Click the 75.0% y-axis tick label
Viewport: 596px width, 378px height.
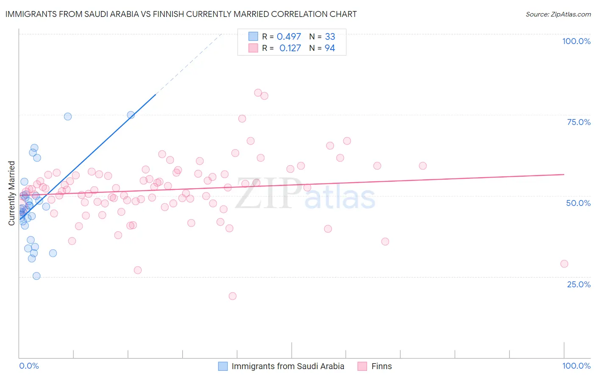coord(579,122)
